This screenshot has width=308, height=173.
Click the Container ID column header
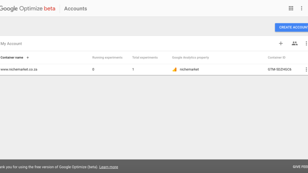coord(276,58)
